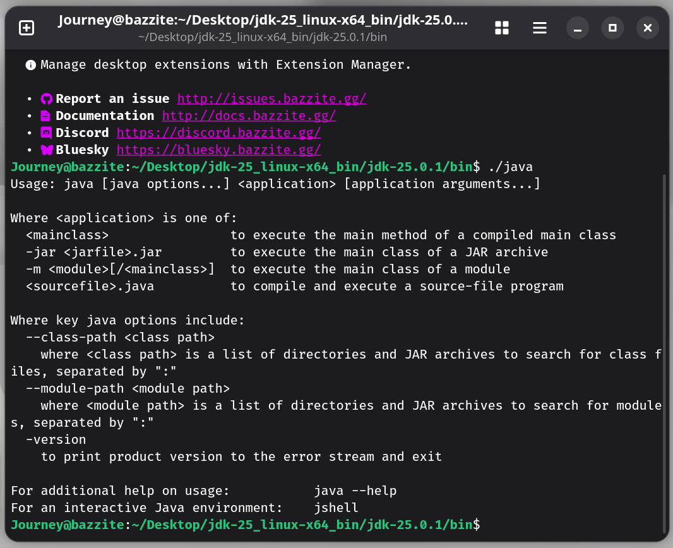Click the Discord logo icon
This screenshot has width=673, height=548.
pyautogui.click(x=46, y=133)
